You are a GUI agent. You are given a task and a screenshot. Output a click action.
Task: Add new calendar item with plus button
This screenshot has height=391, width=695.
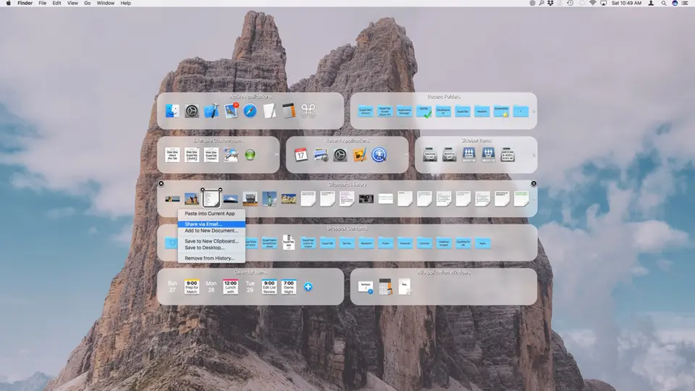tap(308, 287)
